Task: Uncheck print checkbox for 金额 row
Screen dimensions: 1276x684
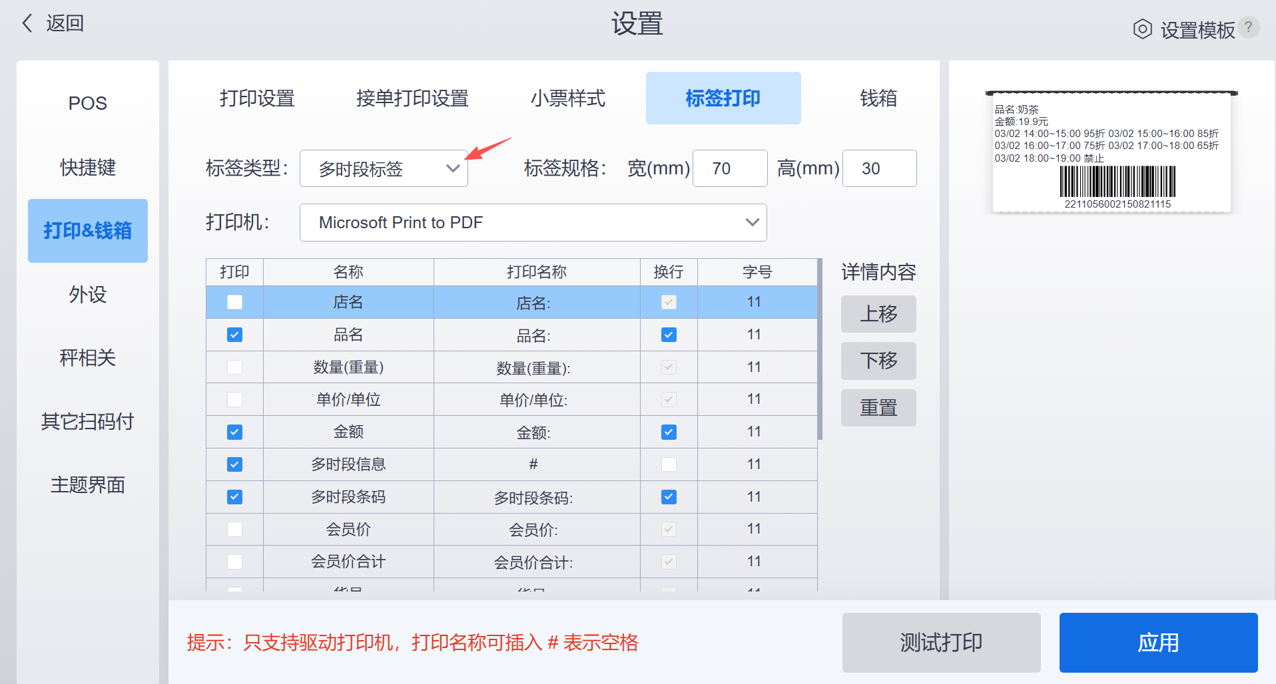Action: 234,432
